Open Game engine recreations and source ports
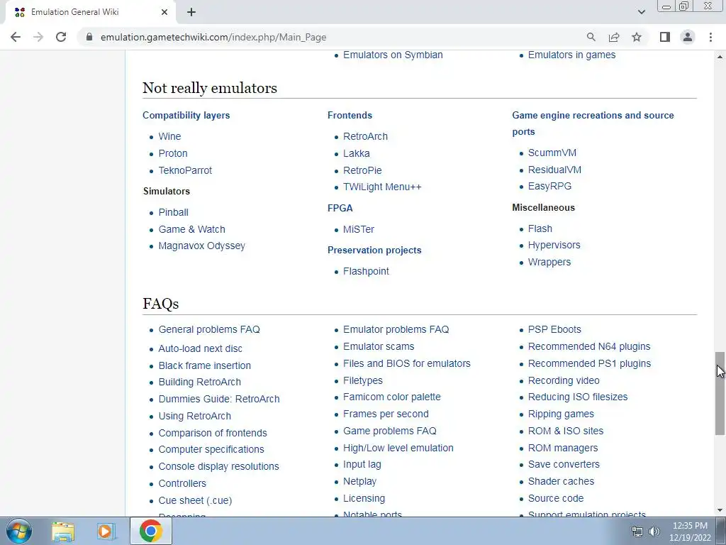This screenshot has height=545, width=726. tap(593, 123)
